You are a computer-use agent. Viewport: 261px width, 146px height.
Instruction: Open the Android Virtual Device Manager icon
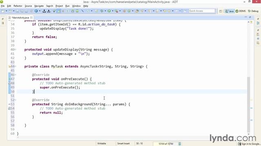coord(77,11)
